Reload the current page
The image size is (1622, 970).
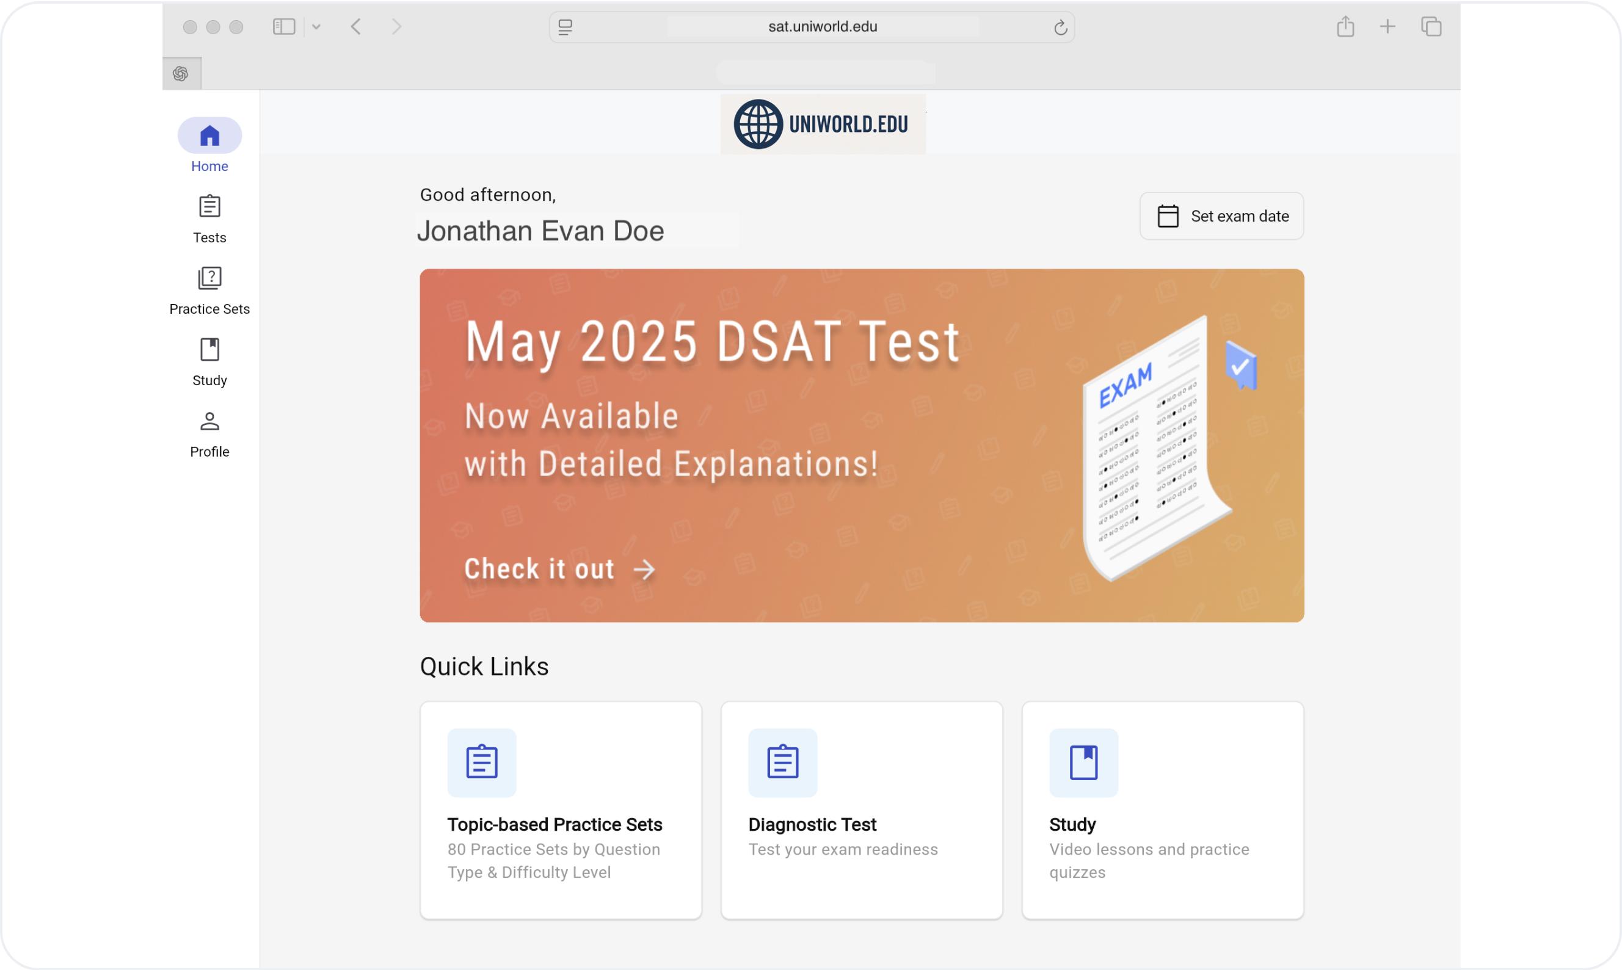[1060, 27]
